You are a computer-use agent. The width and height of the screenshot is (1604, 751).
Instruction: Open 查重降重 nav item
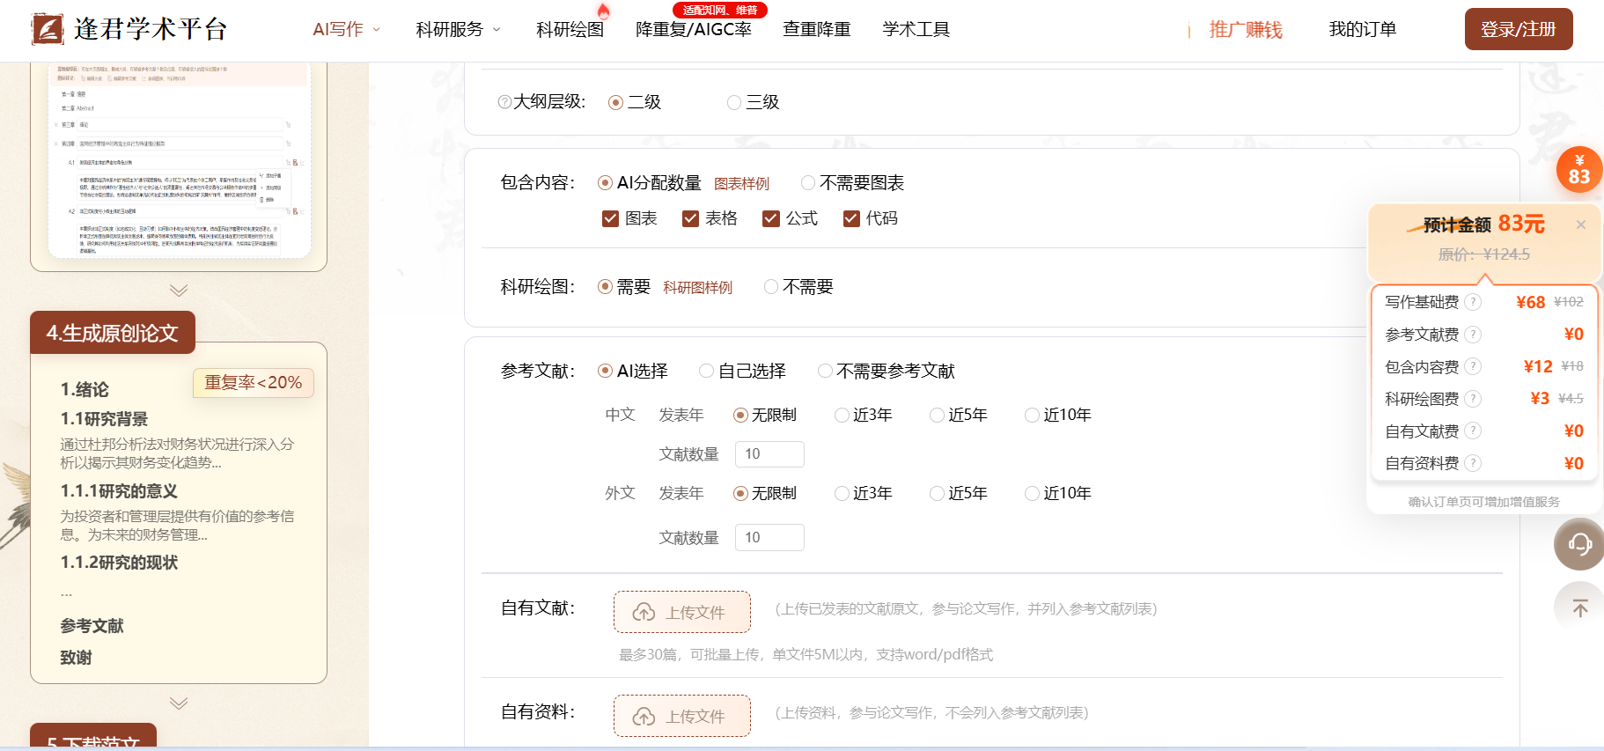coord(817,29)
